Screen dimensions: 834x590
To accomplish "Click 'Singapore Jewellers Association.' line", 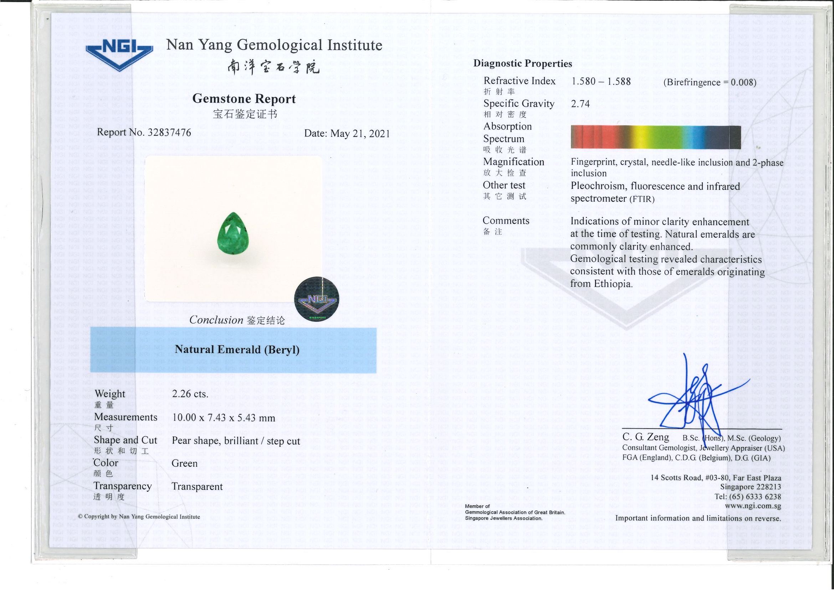I will tap(503, 518).
